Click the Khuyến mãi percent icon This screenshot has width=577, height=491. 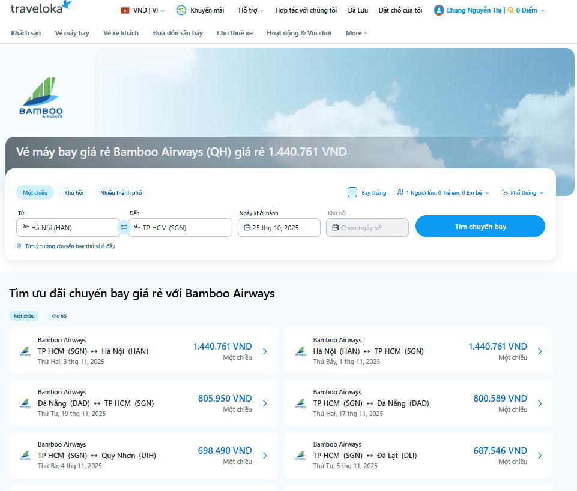181,10
